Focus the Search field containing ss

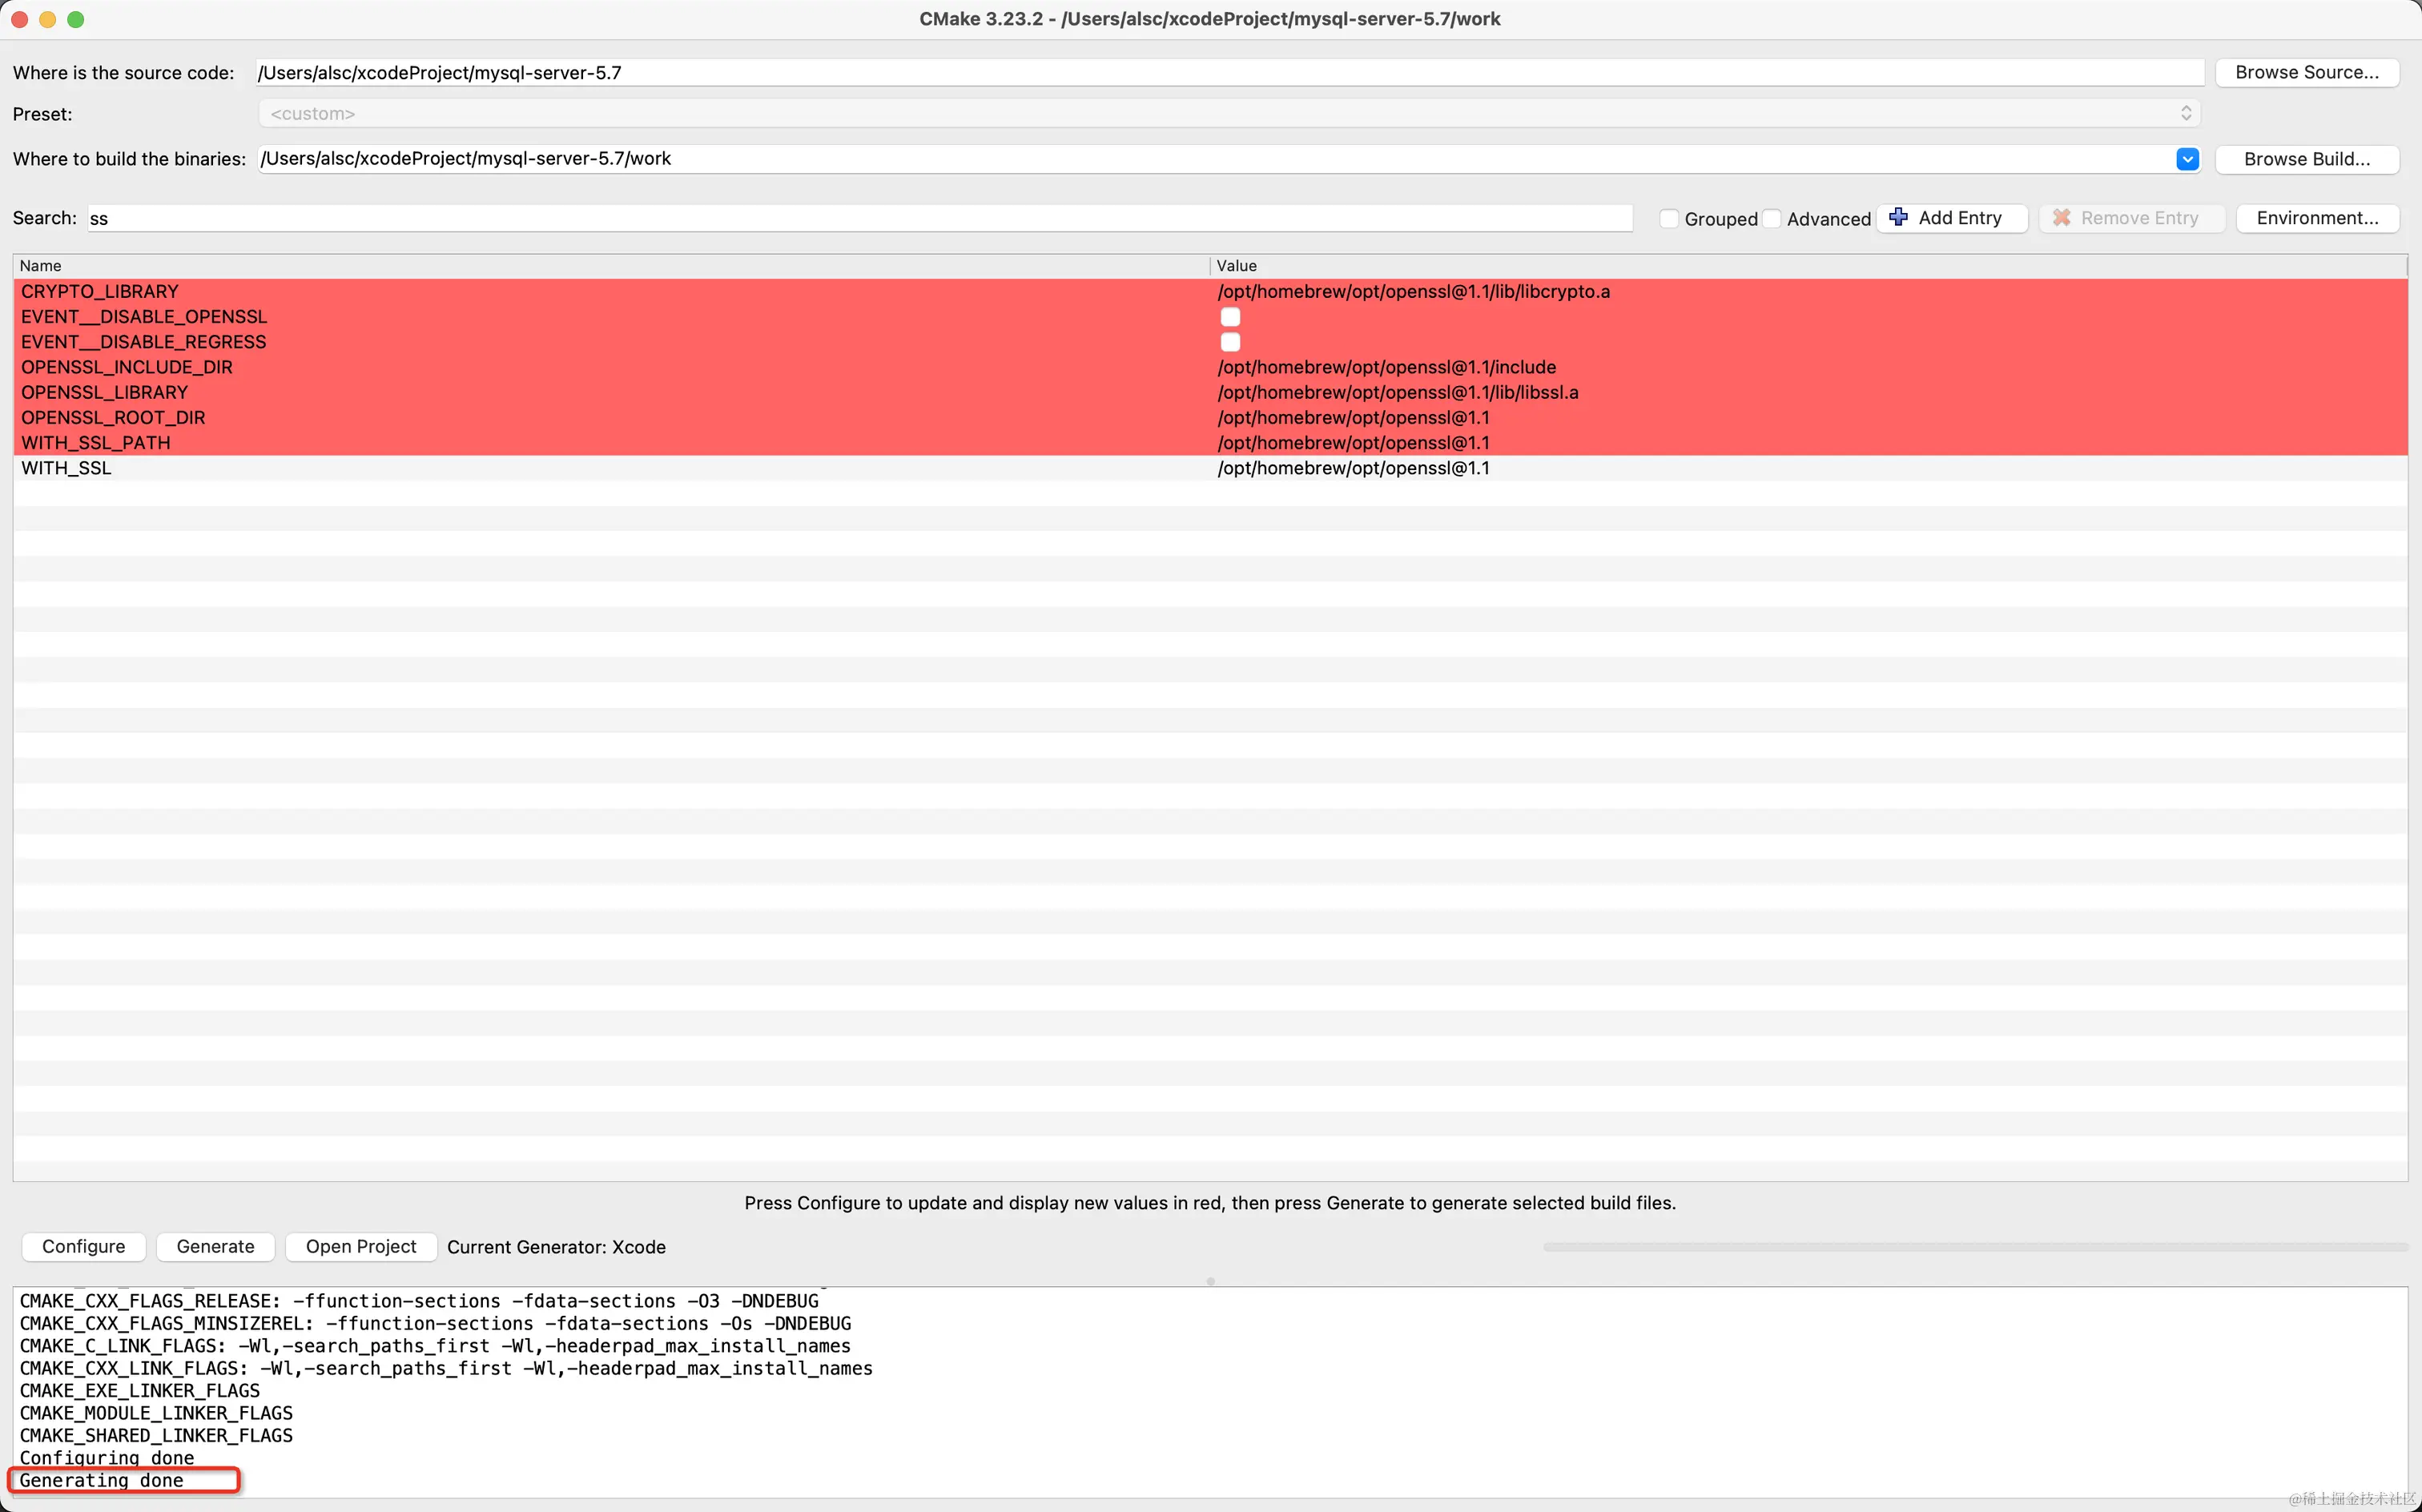(x=860, y=218)
